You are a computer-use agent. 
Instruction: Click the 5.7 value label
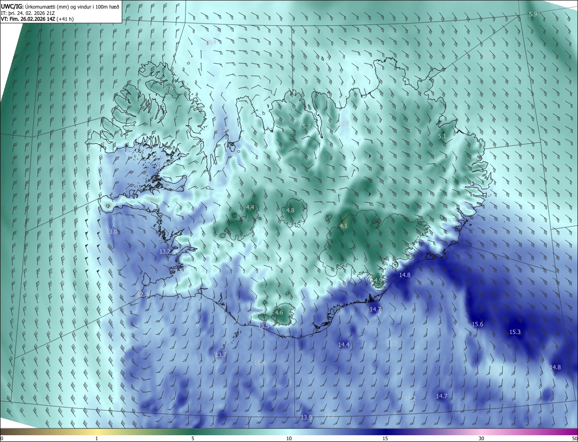click(307, 126)
